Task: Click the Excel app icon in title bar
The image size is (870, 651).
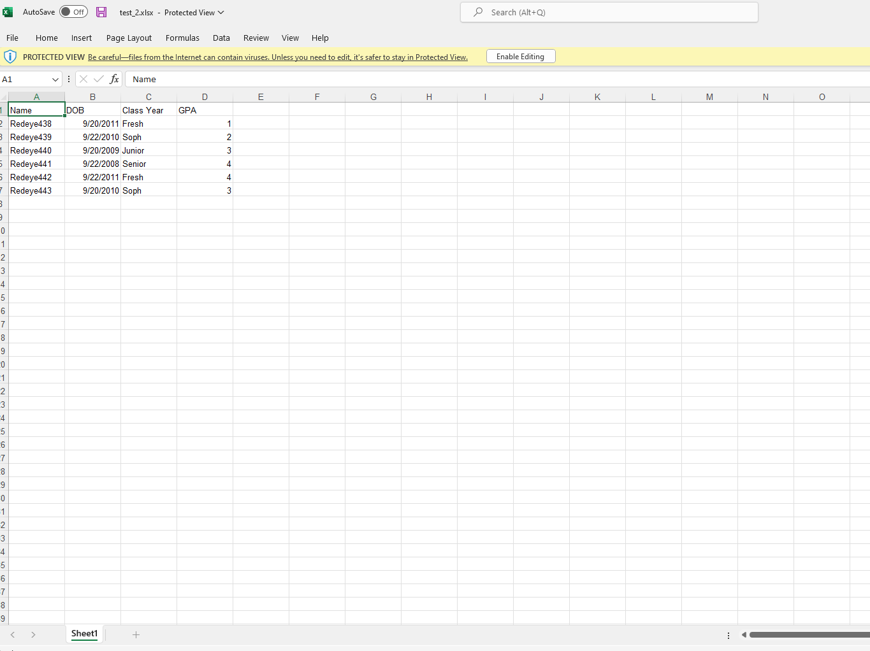Action: [x=8, y=12]
